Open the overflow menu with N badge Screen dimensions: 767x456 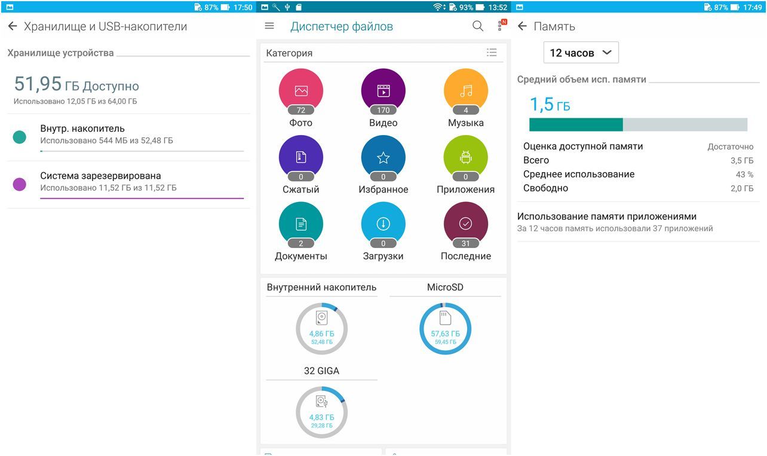pos(501,26)
